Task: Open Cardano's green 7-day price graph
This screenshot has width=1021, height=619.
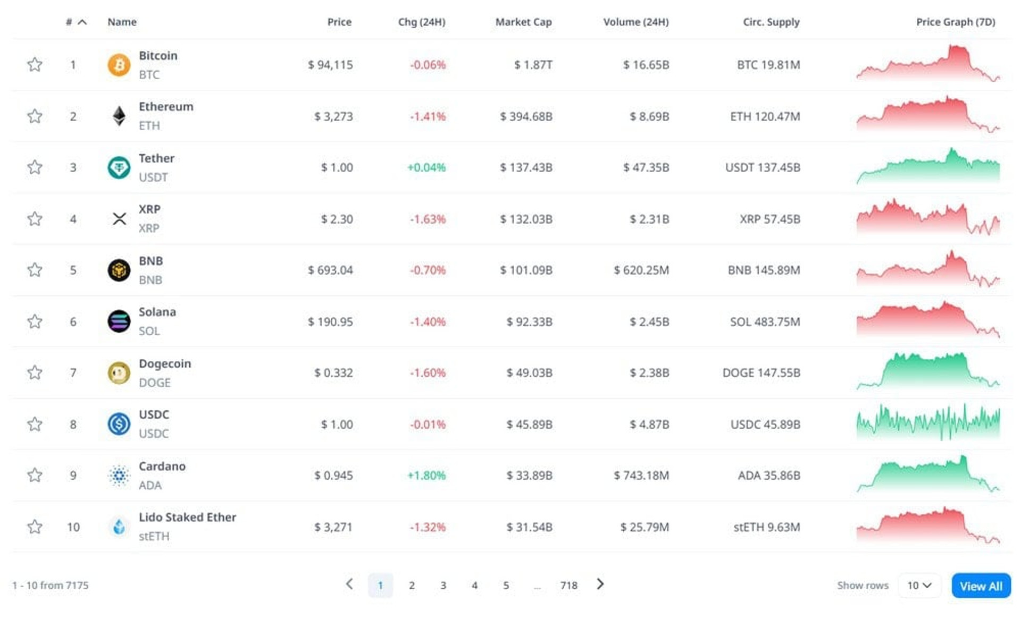Action: [x=928, y=473]
